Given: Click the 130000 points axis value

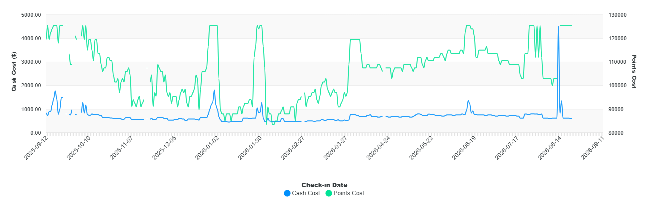Looking at the screenshot, I should (617, 15).
